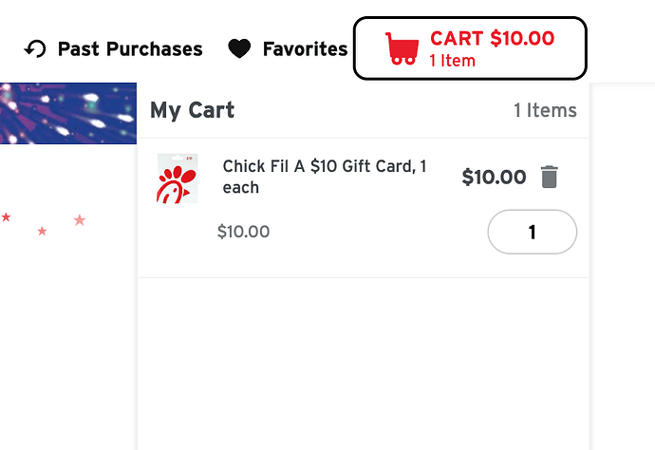Click the blue fireworks banner image
Image resolution: width=655 pixels, height=450 pixels.
68,114
